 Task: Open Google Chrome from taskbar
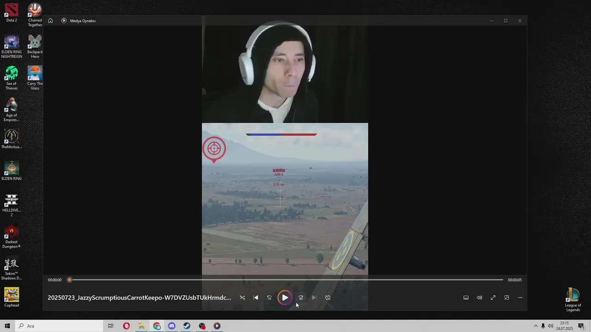coord(157,326)
